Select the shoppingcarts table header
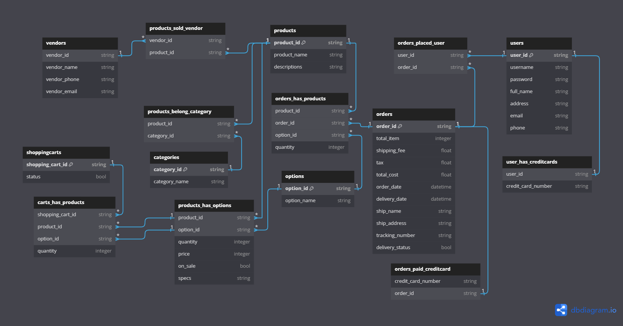 coord(66,153)
